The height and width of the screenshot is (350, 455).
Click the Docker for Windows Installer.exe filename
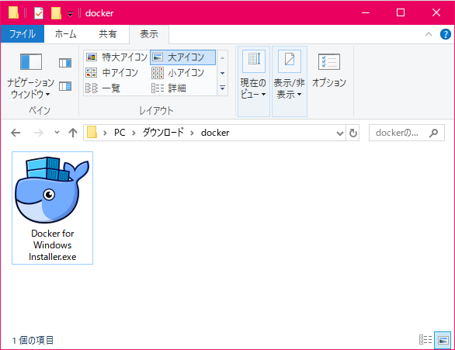pyautogui.click(x=53, y=245)
